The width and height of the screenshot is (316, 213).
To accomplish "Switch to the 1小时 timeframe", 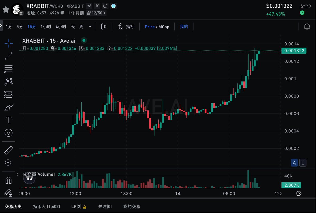I will pyautogui.click(x=46, y=27).
